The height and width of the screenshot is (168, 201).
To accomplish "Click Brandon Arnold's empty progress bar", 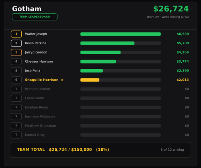I will pyautogui.click(x=121, y=89).
